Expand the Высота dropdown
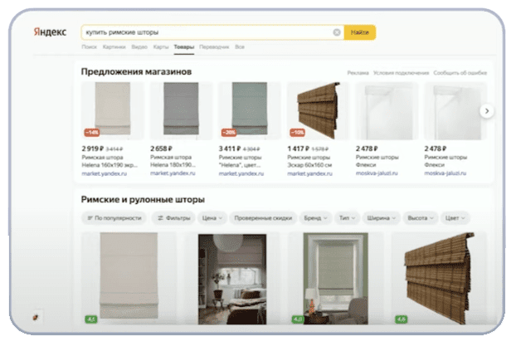Screen dimensions: 521x346 click(x=421, y=218)
